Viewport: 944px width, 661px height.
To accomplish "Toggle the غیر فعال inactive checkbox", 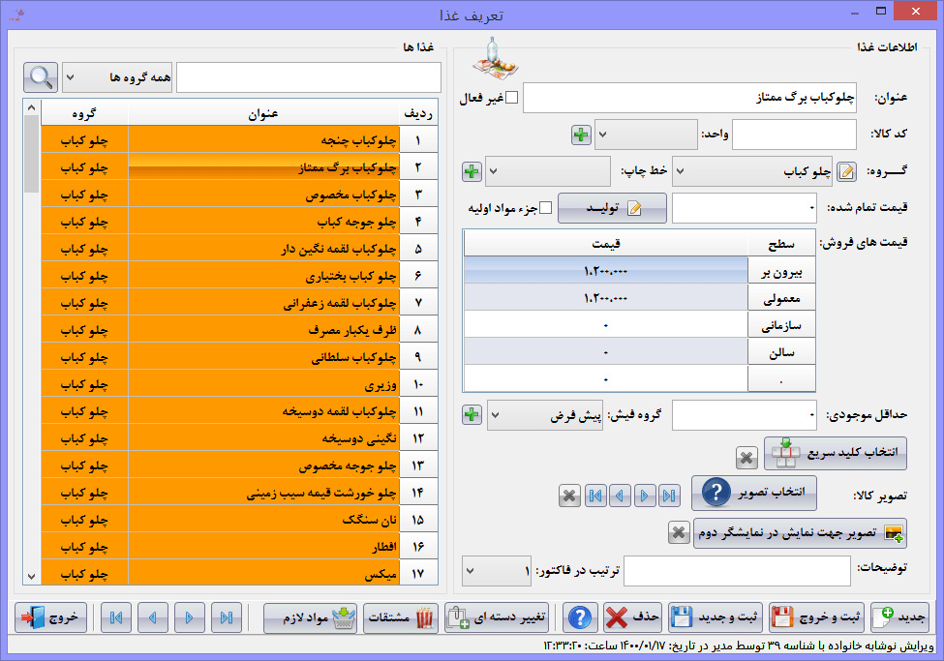I will (x=512, y=98).
